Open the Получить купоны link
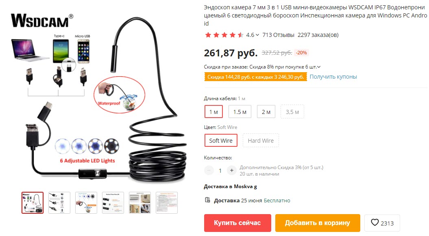 333,77
